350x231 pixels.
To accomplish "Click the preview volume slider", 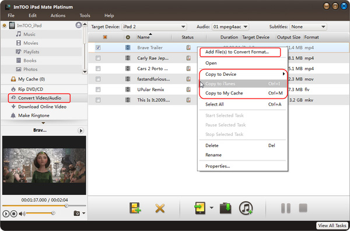I will coord(40,213).
